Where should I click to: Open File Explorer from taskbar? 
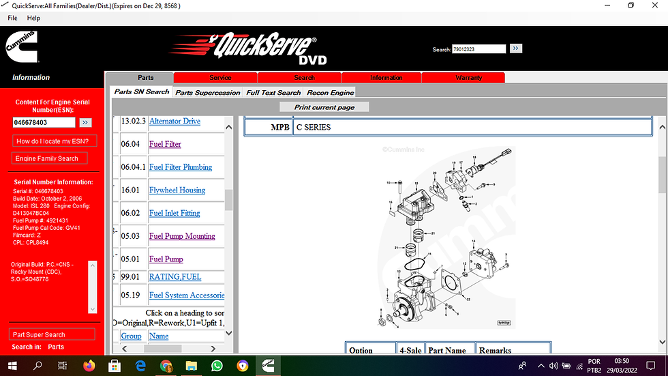[192, 366]
